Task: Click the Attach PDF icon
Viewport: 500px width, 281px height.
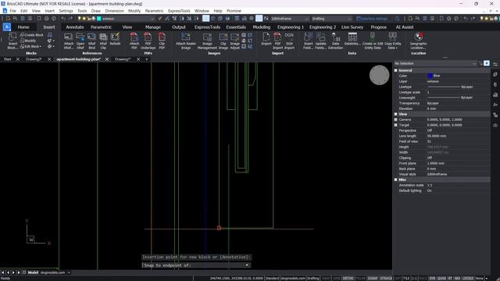Action: (x=134, y=41)
